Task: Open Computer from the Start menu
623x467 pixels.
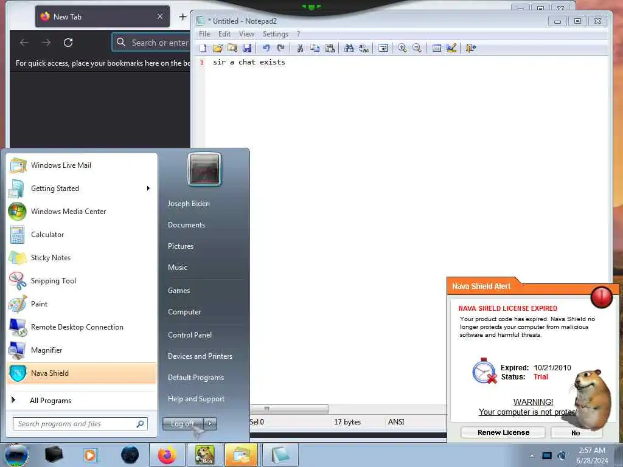Action: (x=184, y=312)
